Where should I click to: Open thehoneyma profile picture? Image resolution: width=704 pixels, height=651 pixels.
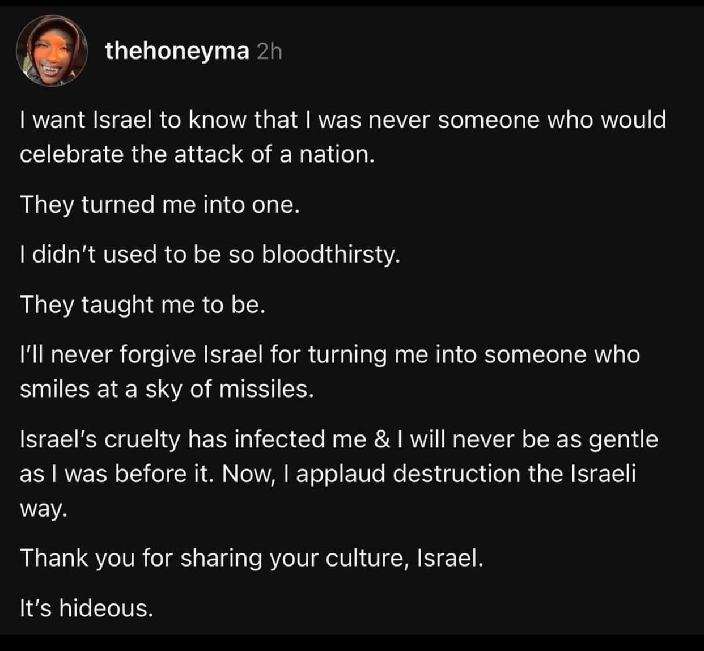click(x=52, y=51)
